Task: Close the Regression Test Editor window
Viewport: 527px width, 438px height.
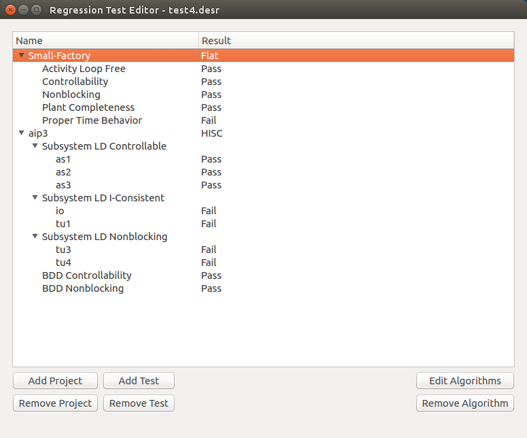Action: 10,10
